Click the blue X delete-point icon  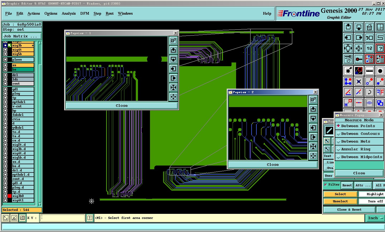tap(359, 81)
